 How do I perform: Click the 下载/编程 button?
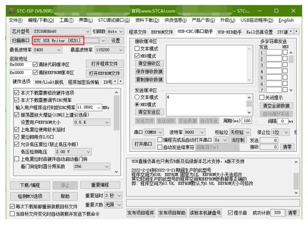pyautogui.click(x=30, y=185)
